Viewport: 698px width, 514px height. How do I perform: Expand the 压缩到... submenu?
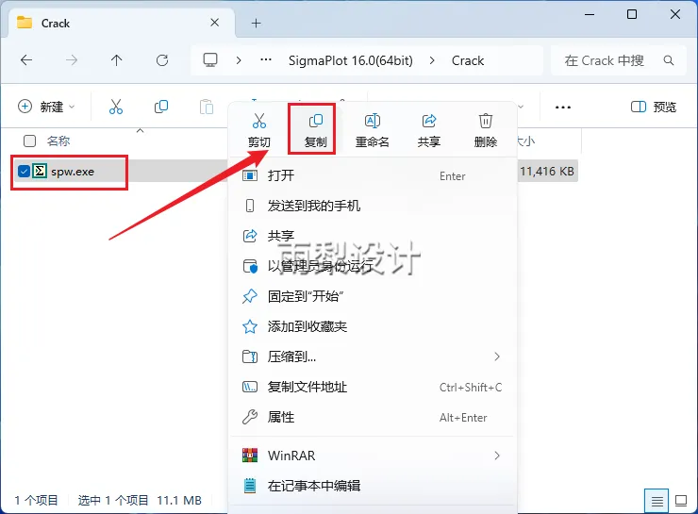click(x=497, y=356)
